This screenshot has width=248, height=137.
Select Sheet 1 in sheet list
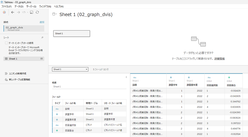pyautogui.click(x=24, y=59)
